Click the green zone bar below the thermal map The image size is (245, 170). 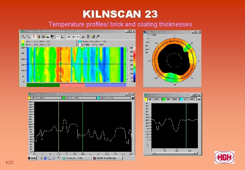[x=43, y=85]
